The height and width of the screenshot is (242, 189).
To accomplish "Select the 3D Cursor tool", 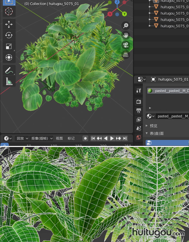I will click(x=9, y=11).
